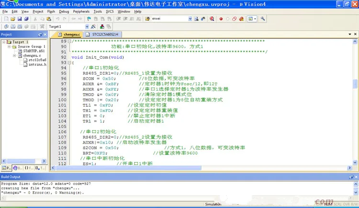Expand the erwei find combo box
359x208 pixels.
pos(190,19)
